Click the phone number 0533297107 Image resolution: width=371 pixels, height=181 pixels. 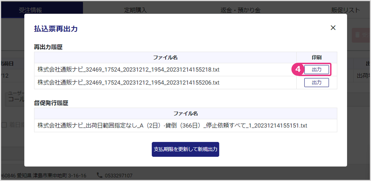(119, 175)
